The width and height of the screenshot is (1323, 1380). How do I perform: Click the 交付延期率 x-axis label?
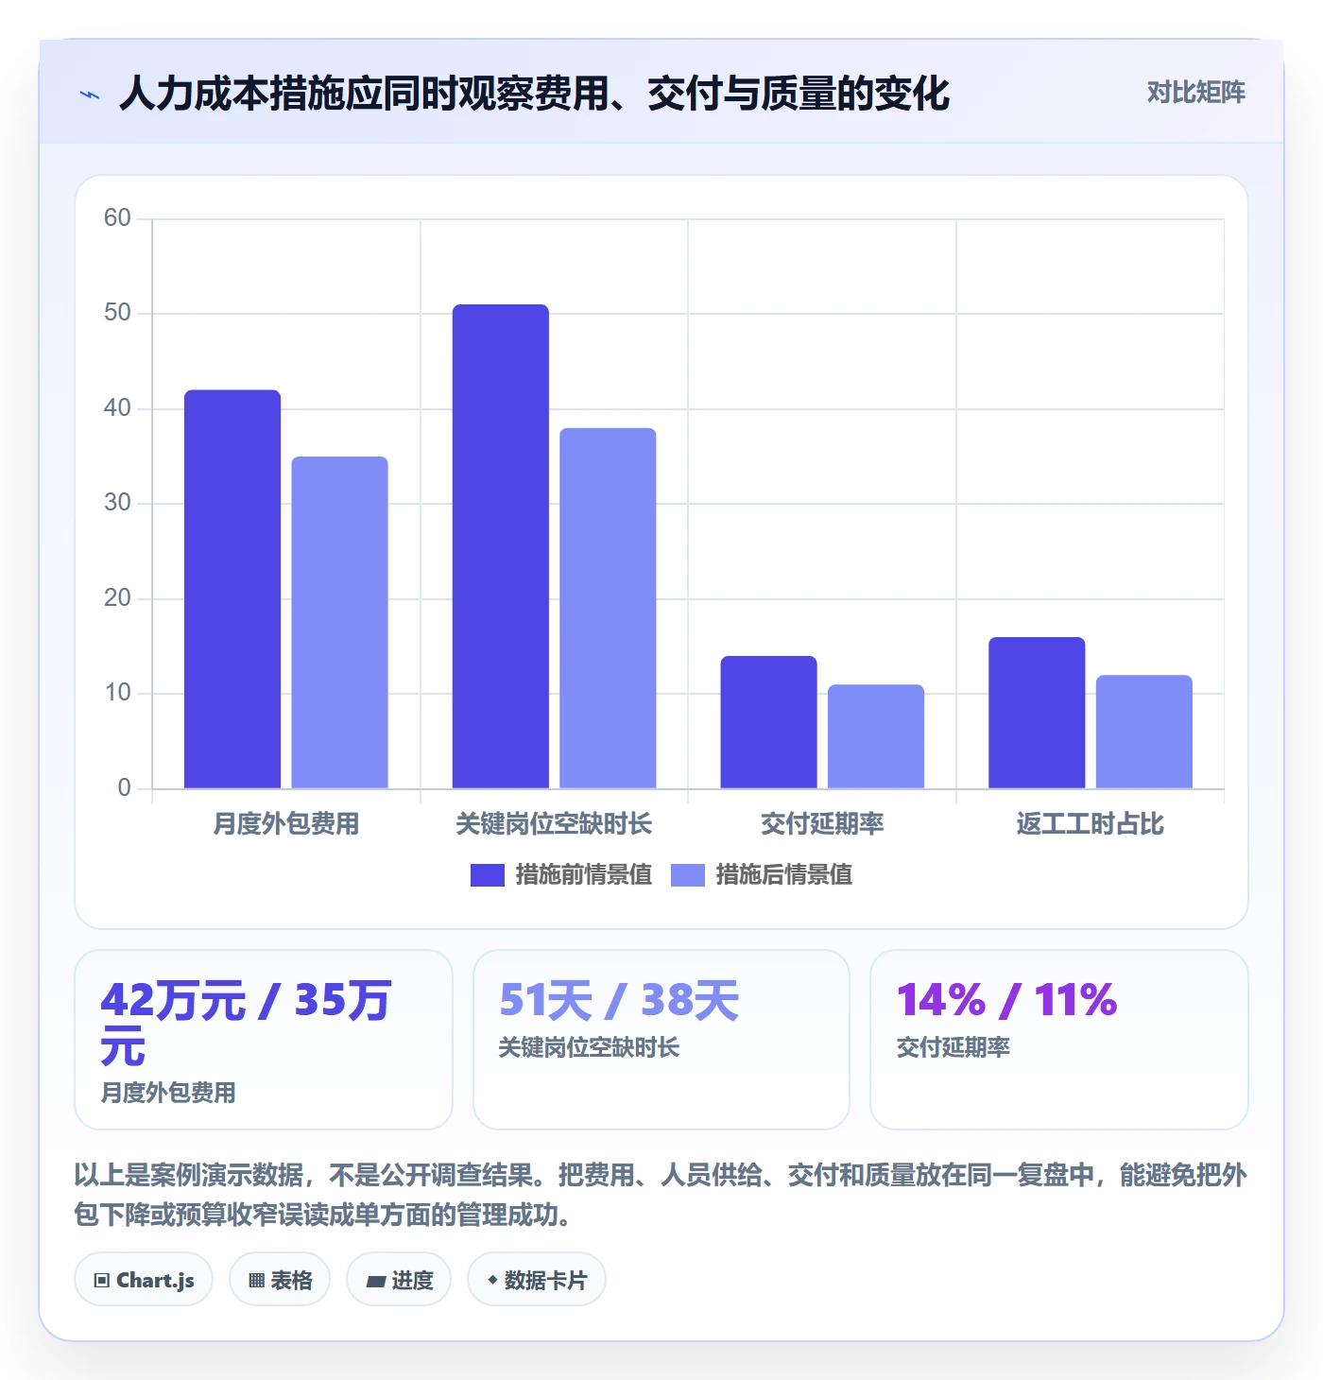pyautogui.click(x=822, y=824)
